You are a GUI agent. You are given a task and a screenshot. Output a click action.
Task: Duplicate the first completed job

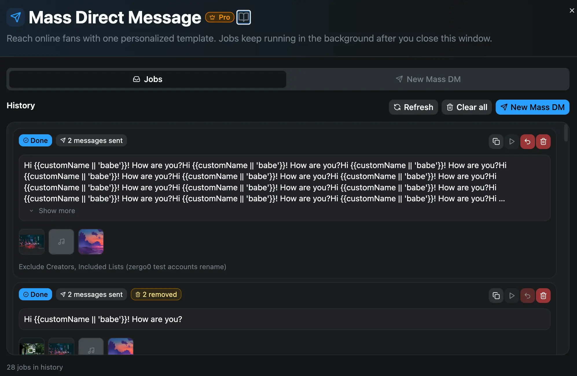(x=496, y=142)
